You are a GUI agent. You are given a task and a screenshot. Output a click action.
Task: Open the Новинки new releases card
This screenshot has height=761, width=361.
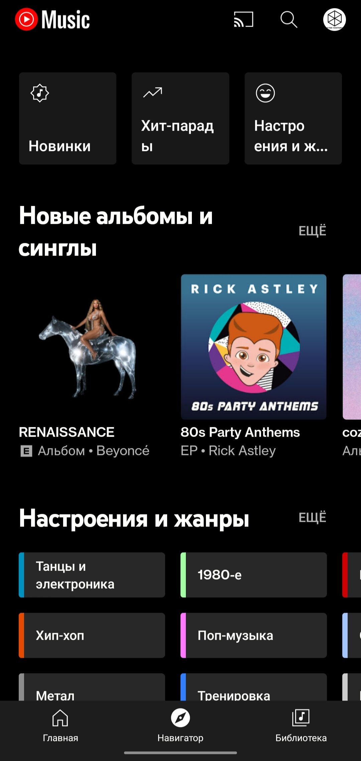[x=68, y=118]
